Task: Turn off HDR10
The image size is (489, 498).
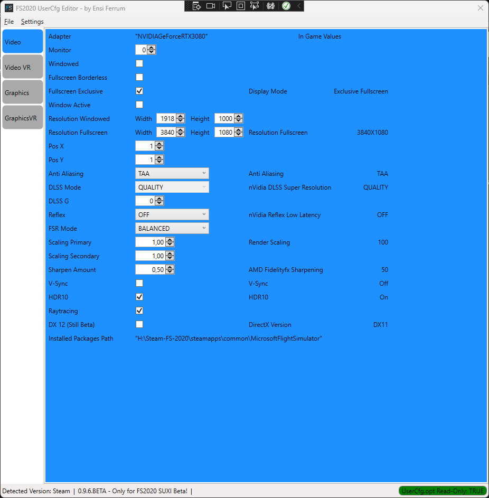Action: point(139,297)
